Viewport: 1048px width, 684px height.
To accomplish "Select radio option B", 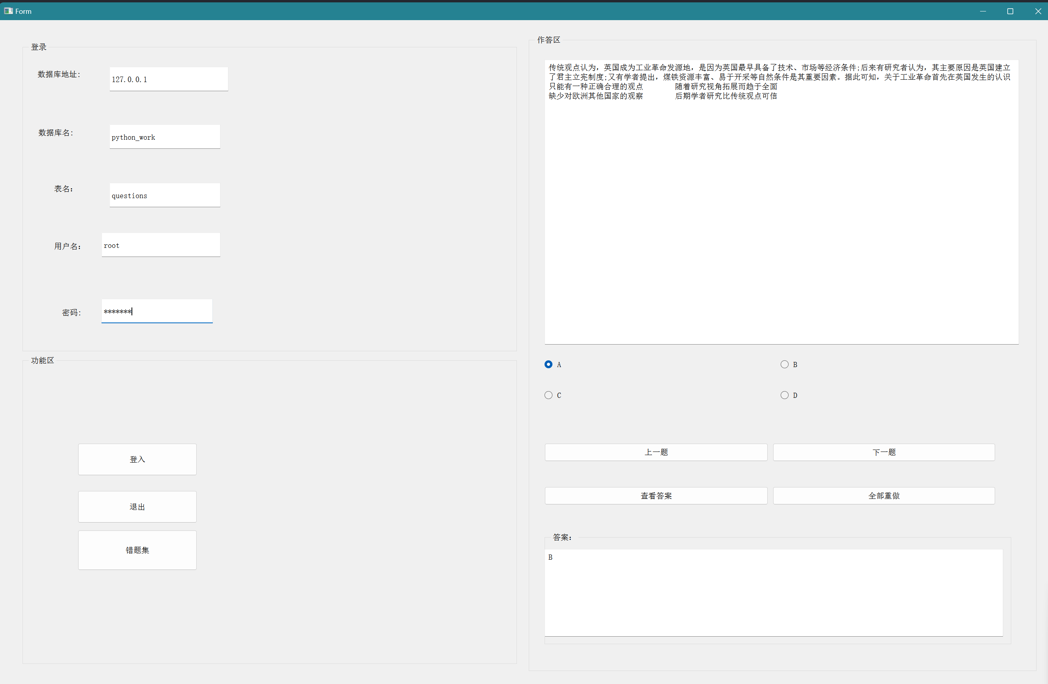I will pyautogui.click(x=784, y=364).
